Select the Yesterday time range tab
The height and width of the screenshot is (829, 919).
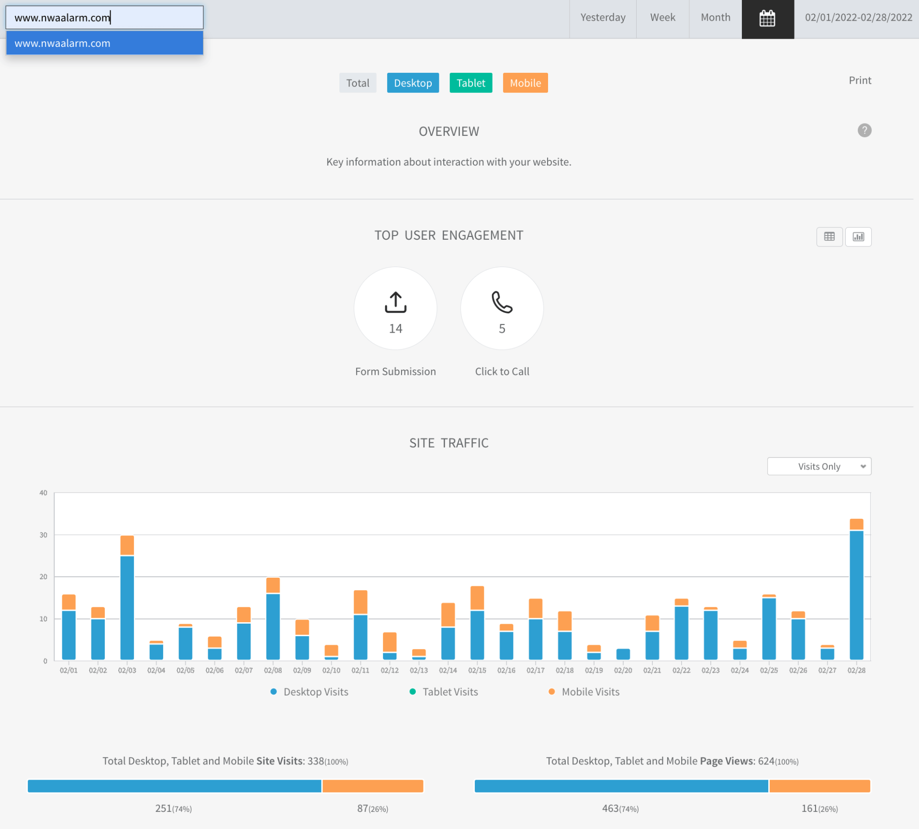click(603, 18)
